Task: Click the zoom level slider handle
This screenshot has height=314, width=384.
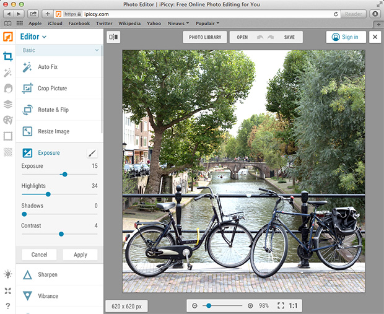Action: pos(209,306)
